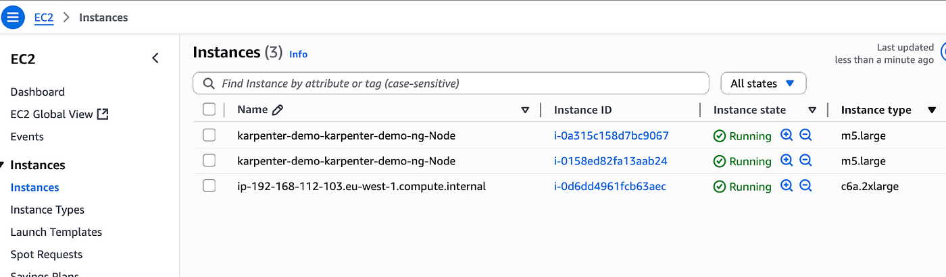
Task: Click the Find Instance search field
Action: tap(451, 84)
